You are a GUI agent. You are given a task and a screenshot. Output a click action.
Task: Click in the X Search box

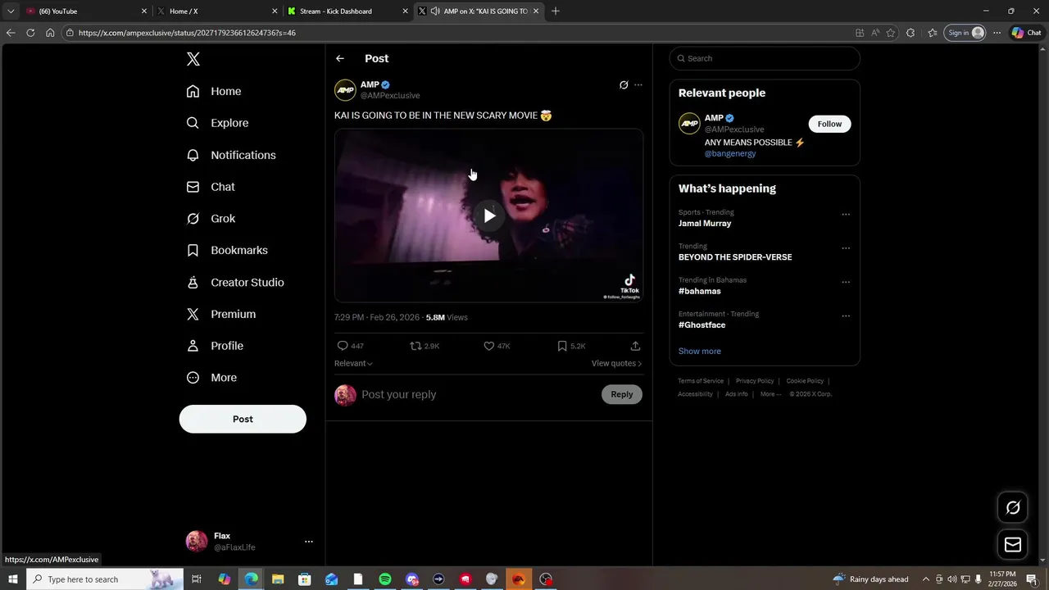[765, 58]
